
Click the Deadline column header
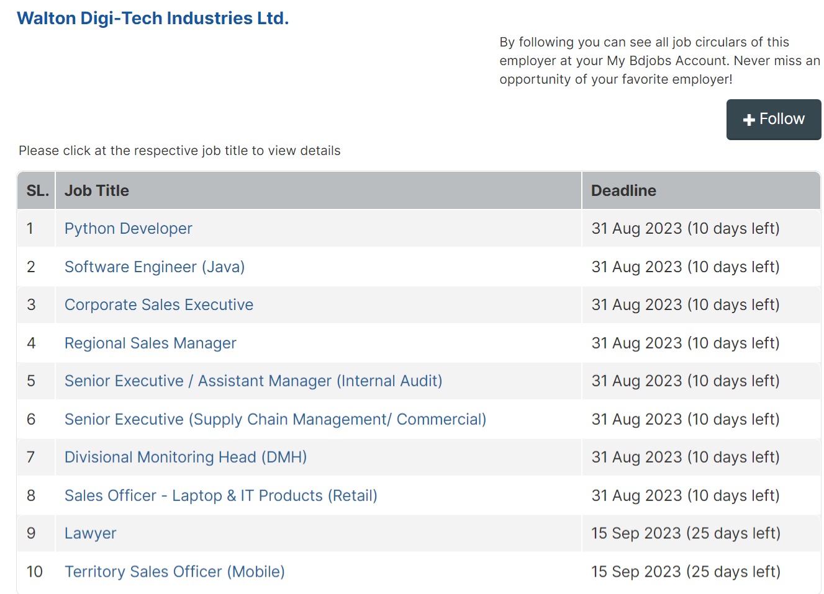623,191
